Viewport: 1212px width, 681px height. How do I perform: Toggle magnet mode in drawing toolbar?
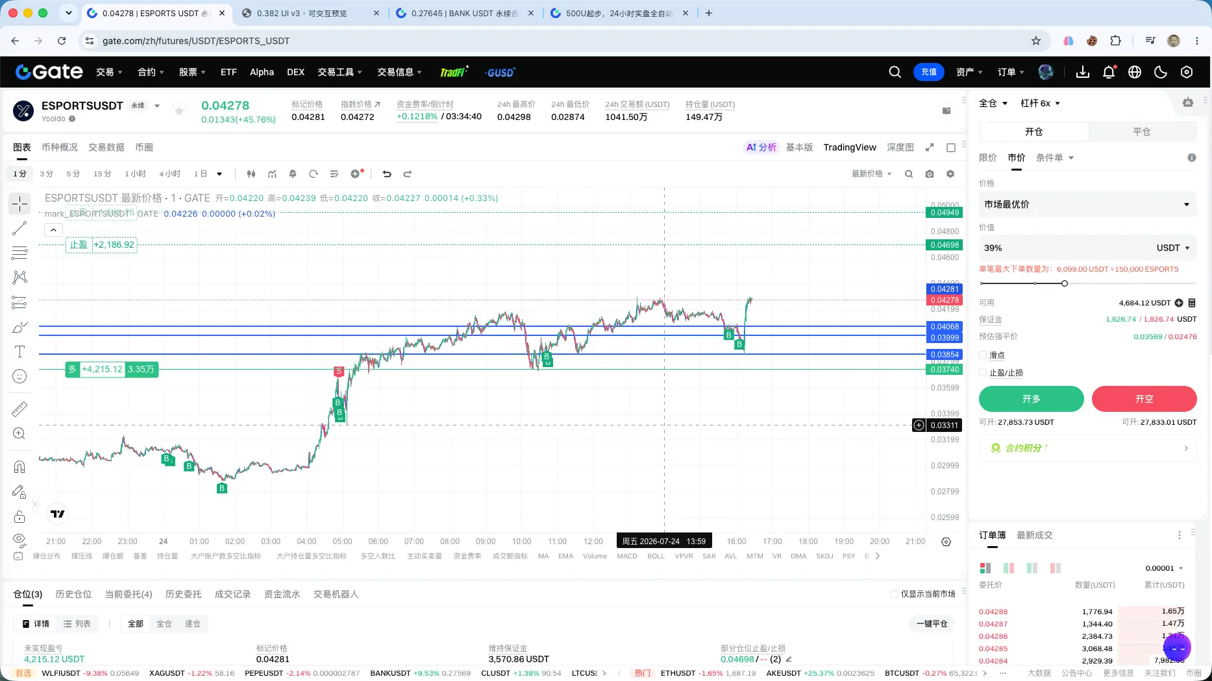[19, 467]
